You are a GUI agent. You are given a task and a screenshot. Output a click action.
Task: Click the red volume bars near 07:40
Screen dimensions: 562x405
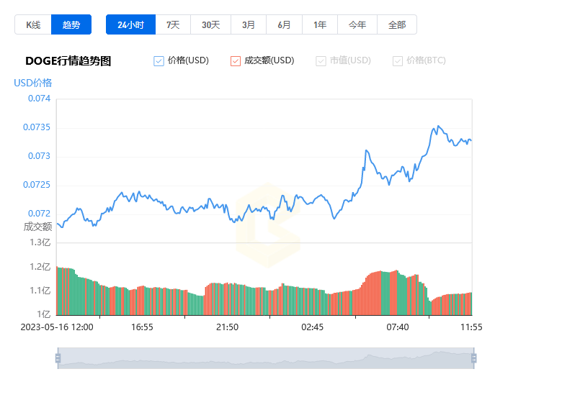tap(393, 293)
